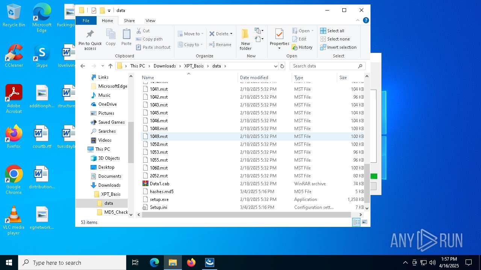The width and height of the screenshot is (481, 270).
Task: Open the File menu tab
Action: pos(86,21)
